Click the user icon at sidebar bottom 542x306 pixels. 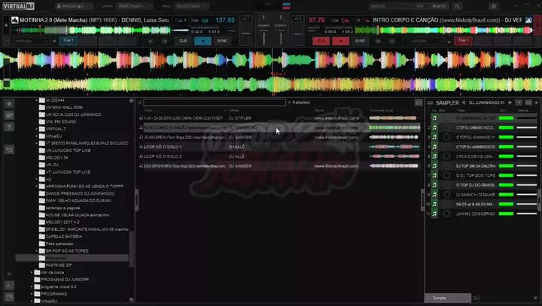pos(9,285)
